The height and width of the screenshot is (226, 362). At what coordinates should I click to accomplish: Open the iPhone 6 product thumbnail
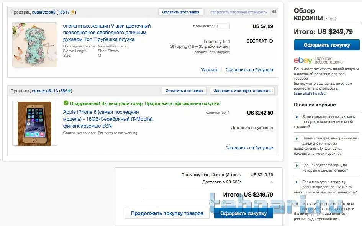(35, 123)
